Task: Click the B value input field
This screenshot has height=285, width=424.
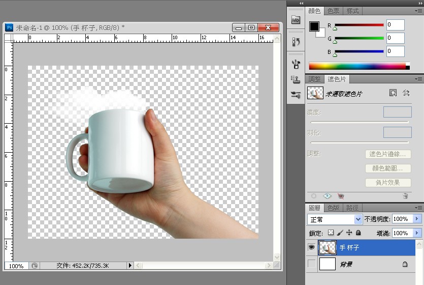Action: coord(396,51)
